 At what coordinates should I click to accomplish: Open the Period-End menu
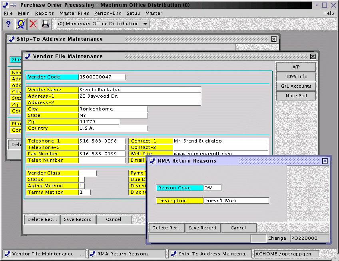108,13
